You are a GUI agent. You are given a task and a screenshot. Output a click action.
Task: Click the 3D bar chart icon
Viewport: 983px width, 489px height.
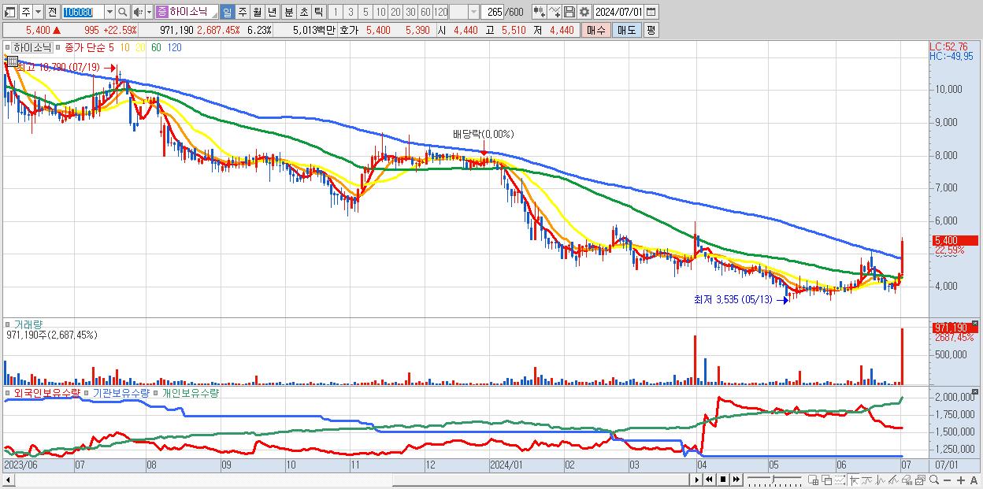[907, 480]
